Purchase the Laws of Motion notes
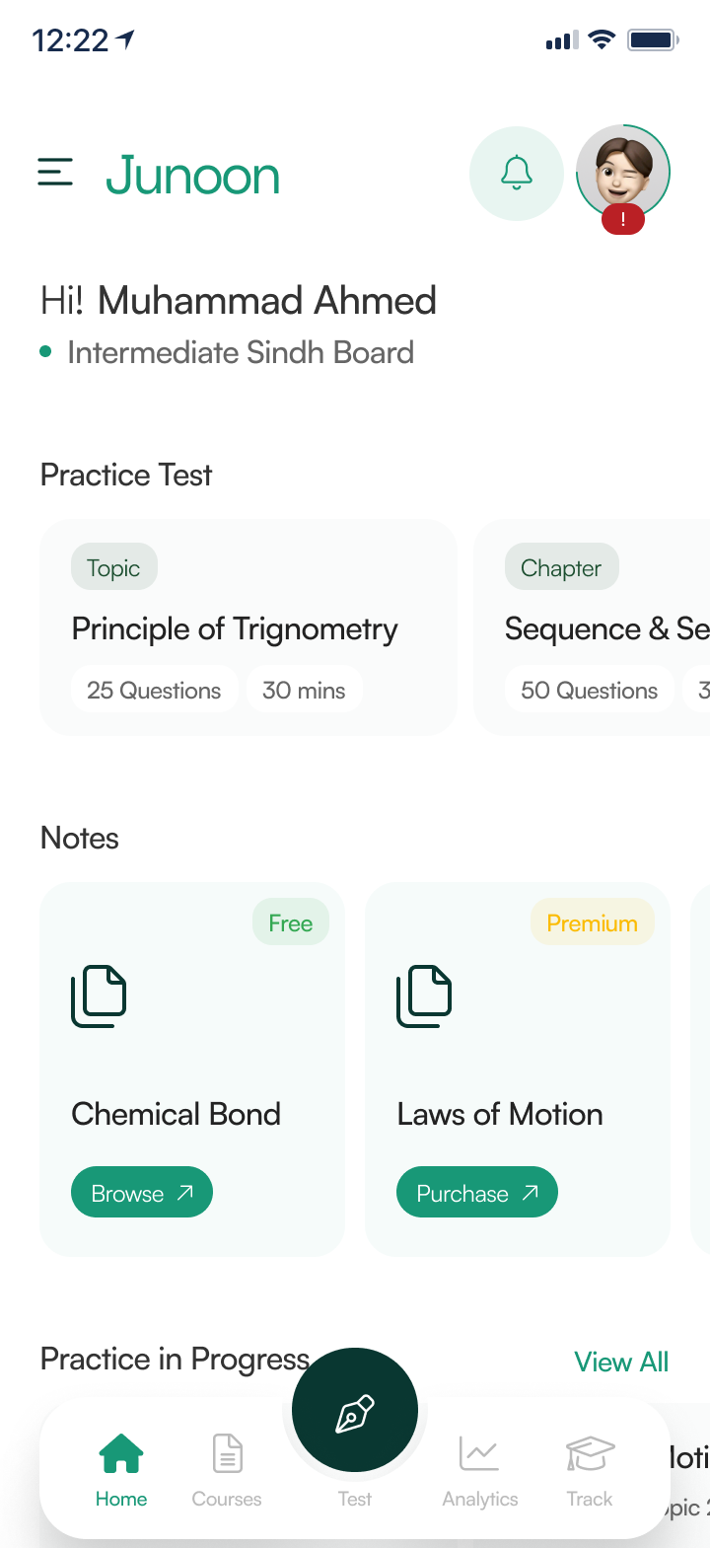The height and width of the screenshot is (1548, 710). tap(476, 1192)
